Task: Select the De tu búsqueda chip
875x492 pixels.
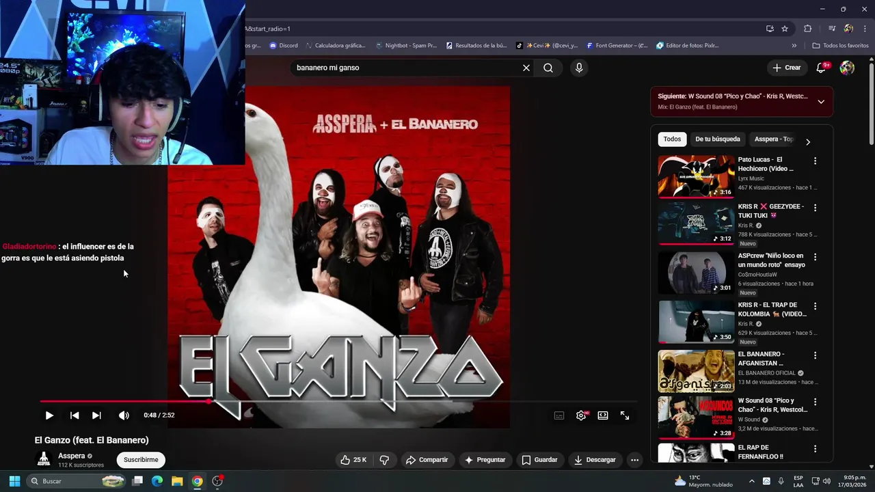Action: pyautogui.click(x=718, y=139)
